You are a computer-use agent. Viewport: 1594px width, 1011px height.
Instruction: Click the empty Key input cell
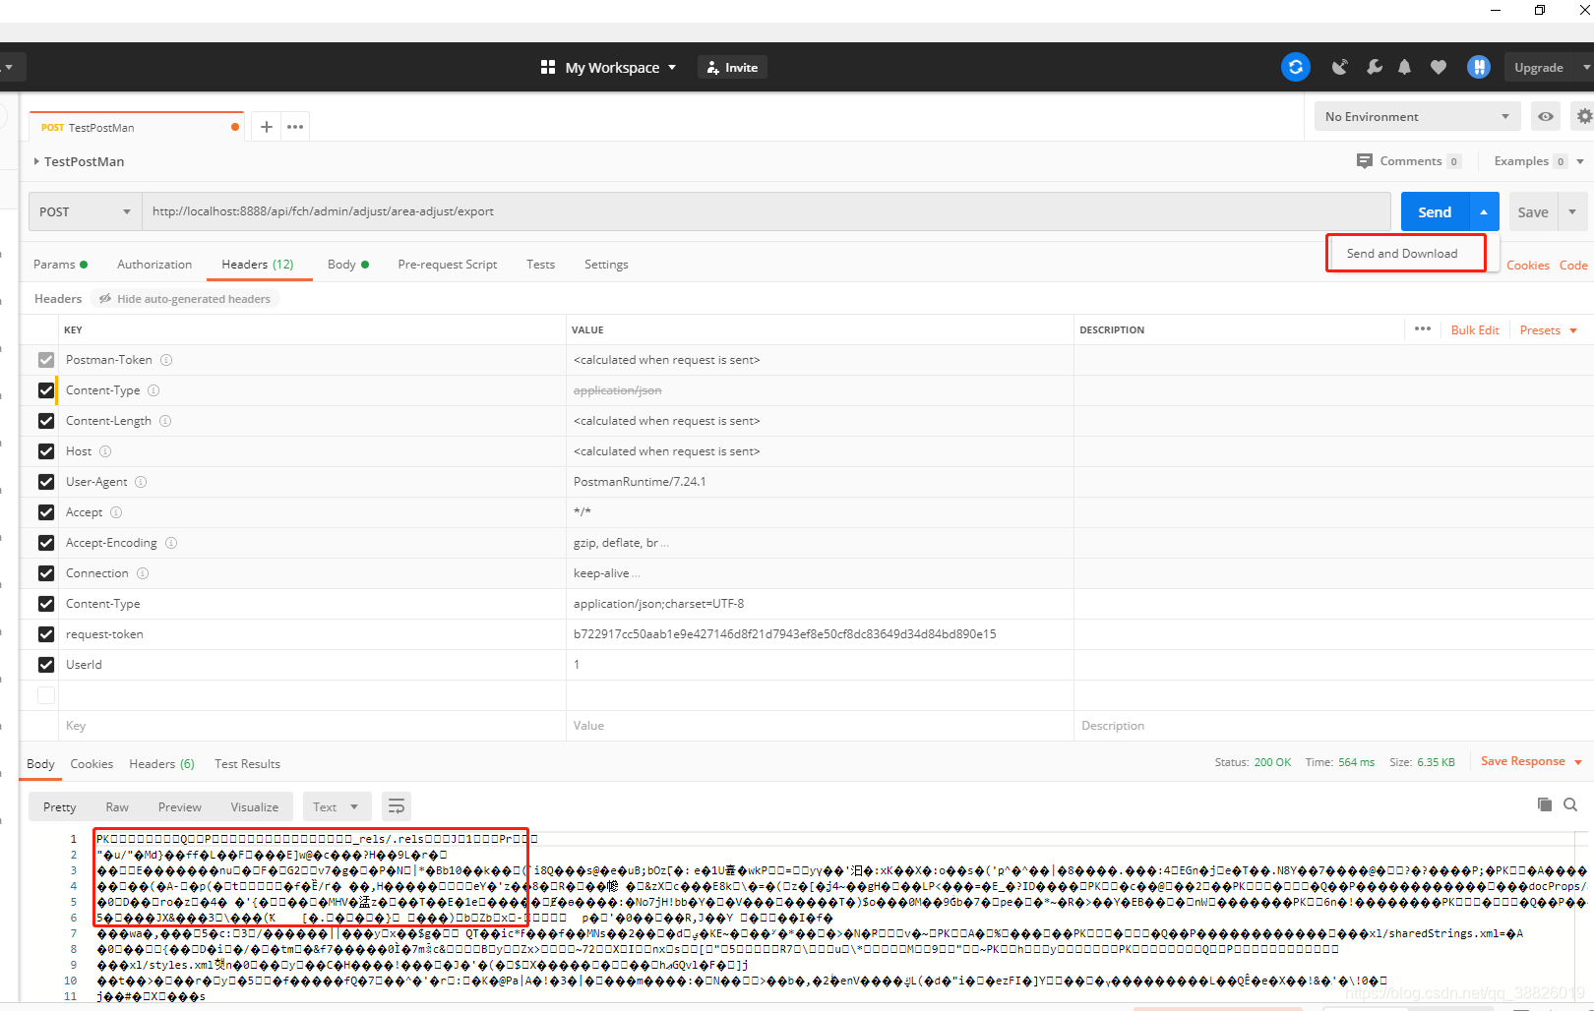pos(313,726)
